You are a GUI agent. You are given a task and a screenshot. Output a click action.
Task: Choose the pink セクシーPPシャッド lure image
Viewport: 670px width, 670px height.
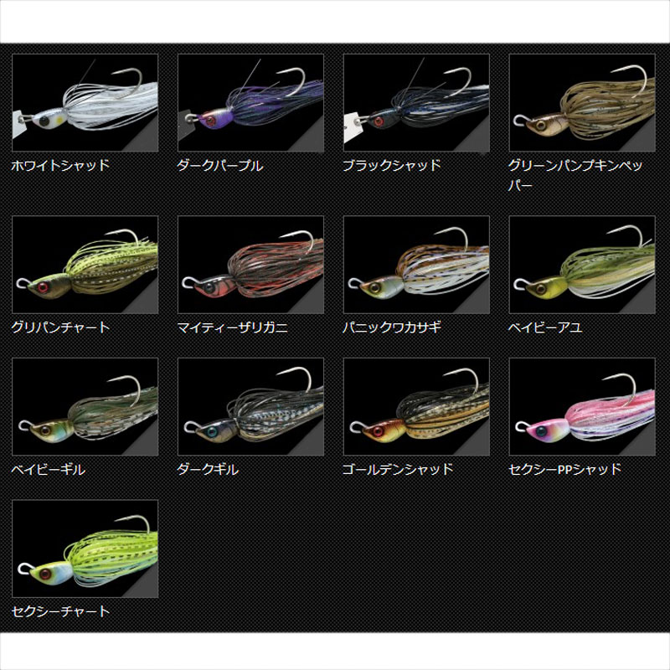pos(582,407)
